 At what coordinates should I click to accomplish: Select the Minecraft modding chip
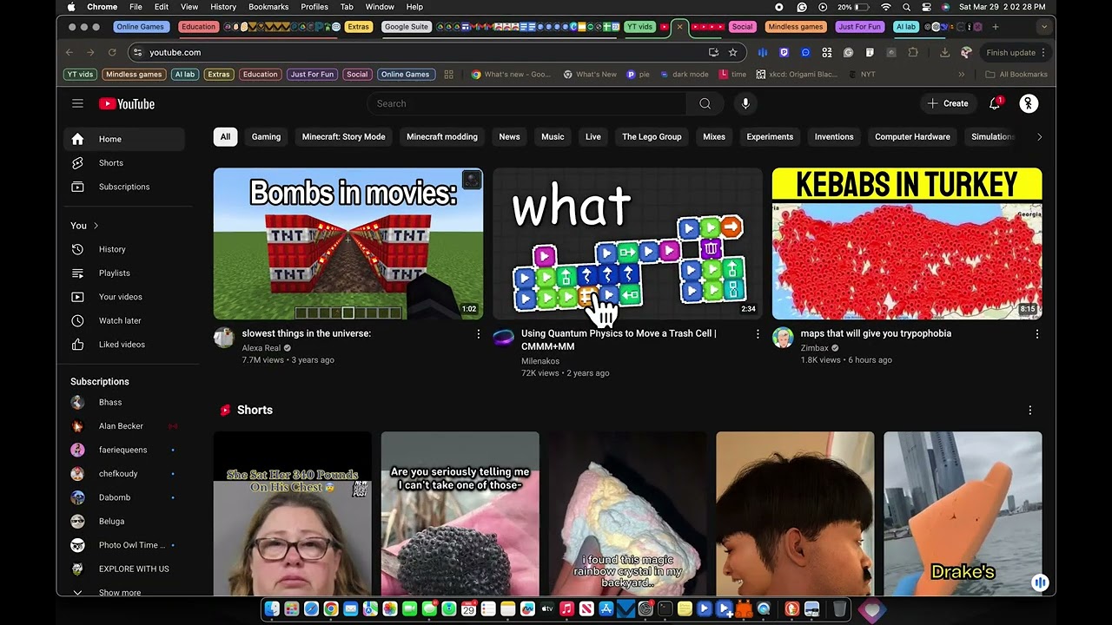tap(442, 137)
